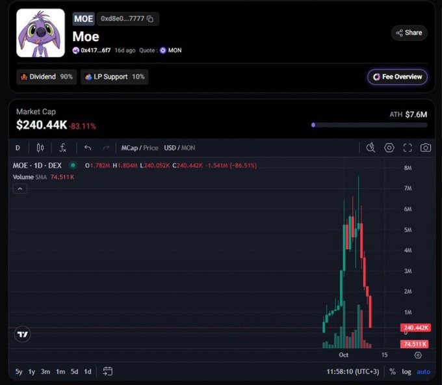
Task: Open the quick search icon in chart toolbar
Action: tap(370, 148)
